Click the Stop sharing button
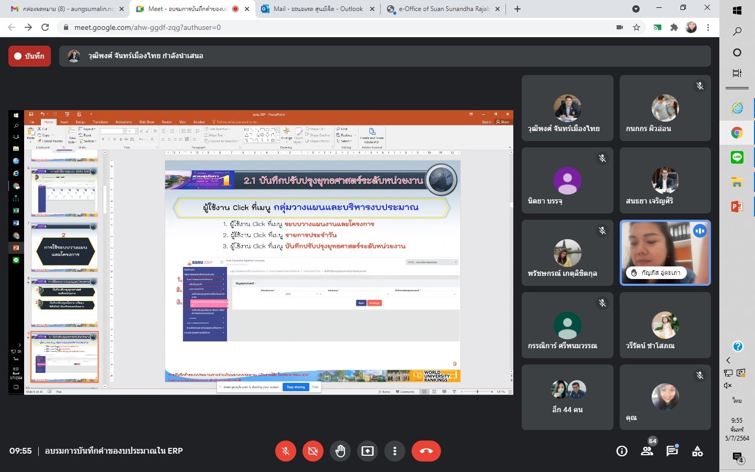 [296, 387]
